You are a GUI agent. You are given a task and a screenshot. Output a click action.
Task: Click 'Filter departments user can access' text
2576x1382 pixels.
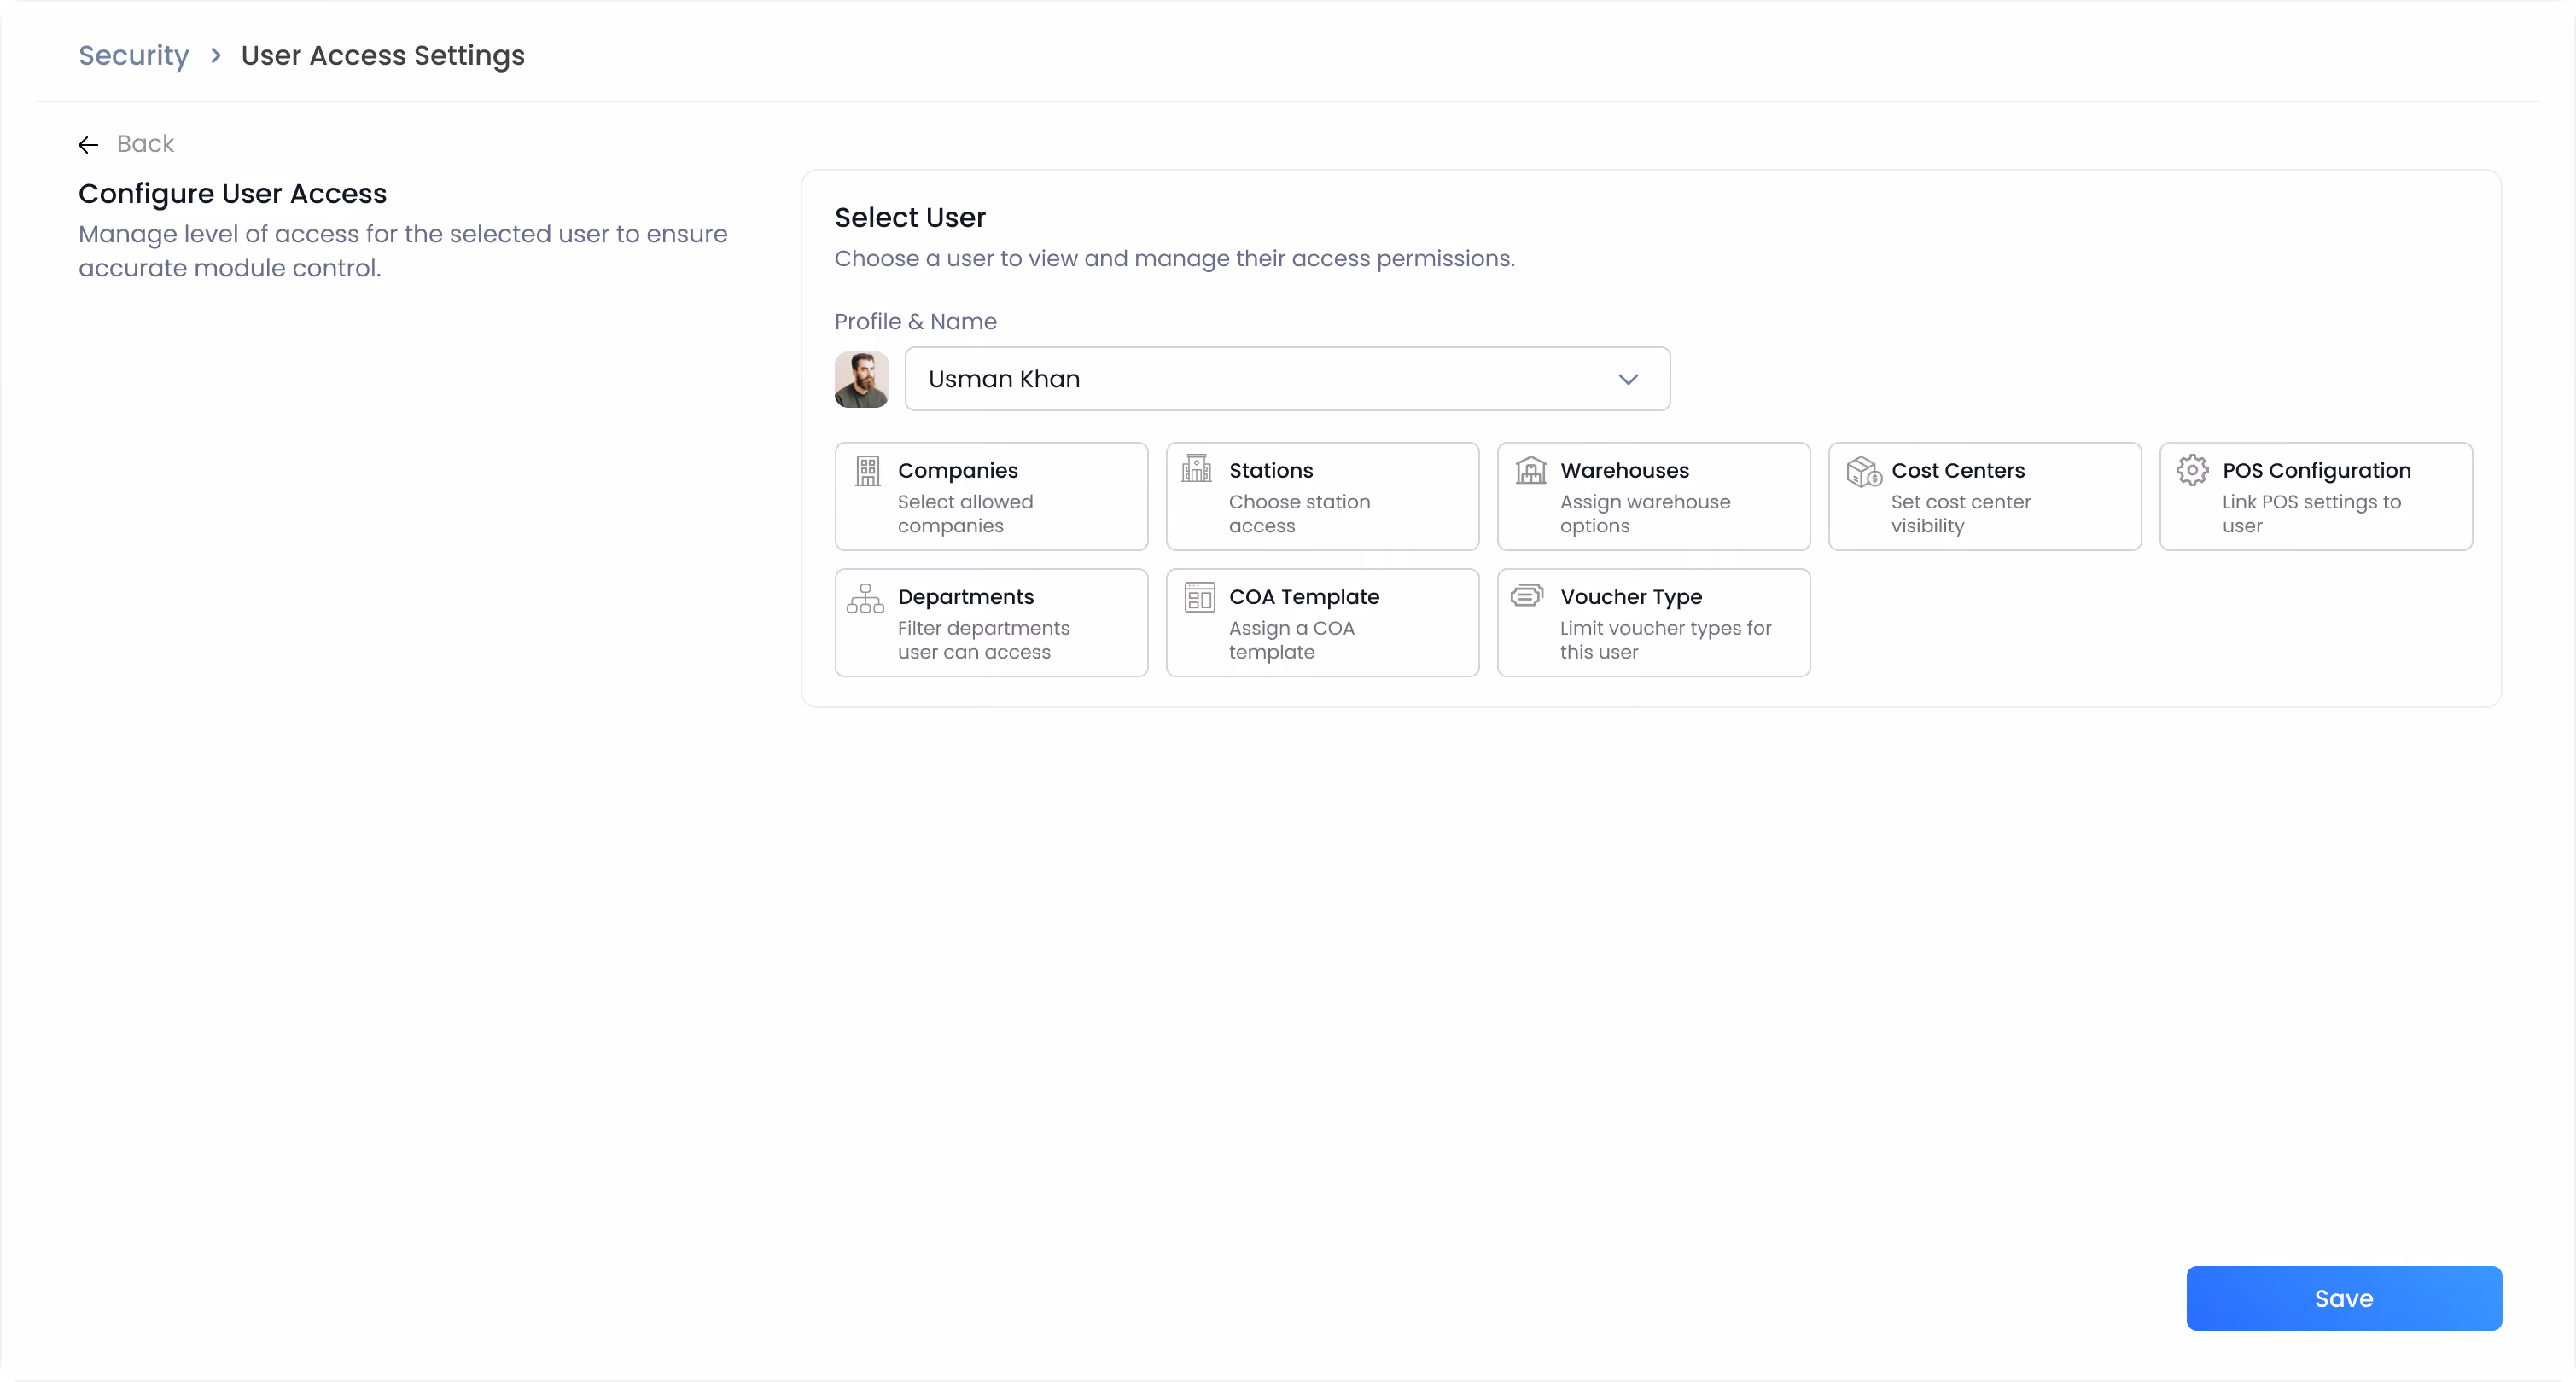click(983, 640)
